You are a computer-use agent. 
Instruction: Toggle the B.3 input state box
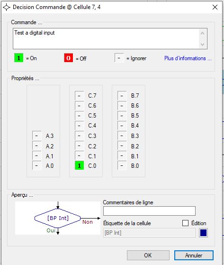point(122,136)
